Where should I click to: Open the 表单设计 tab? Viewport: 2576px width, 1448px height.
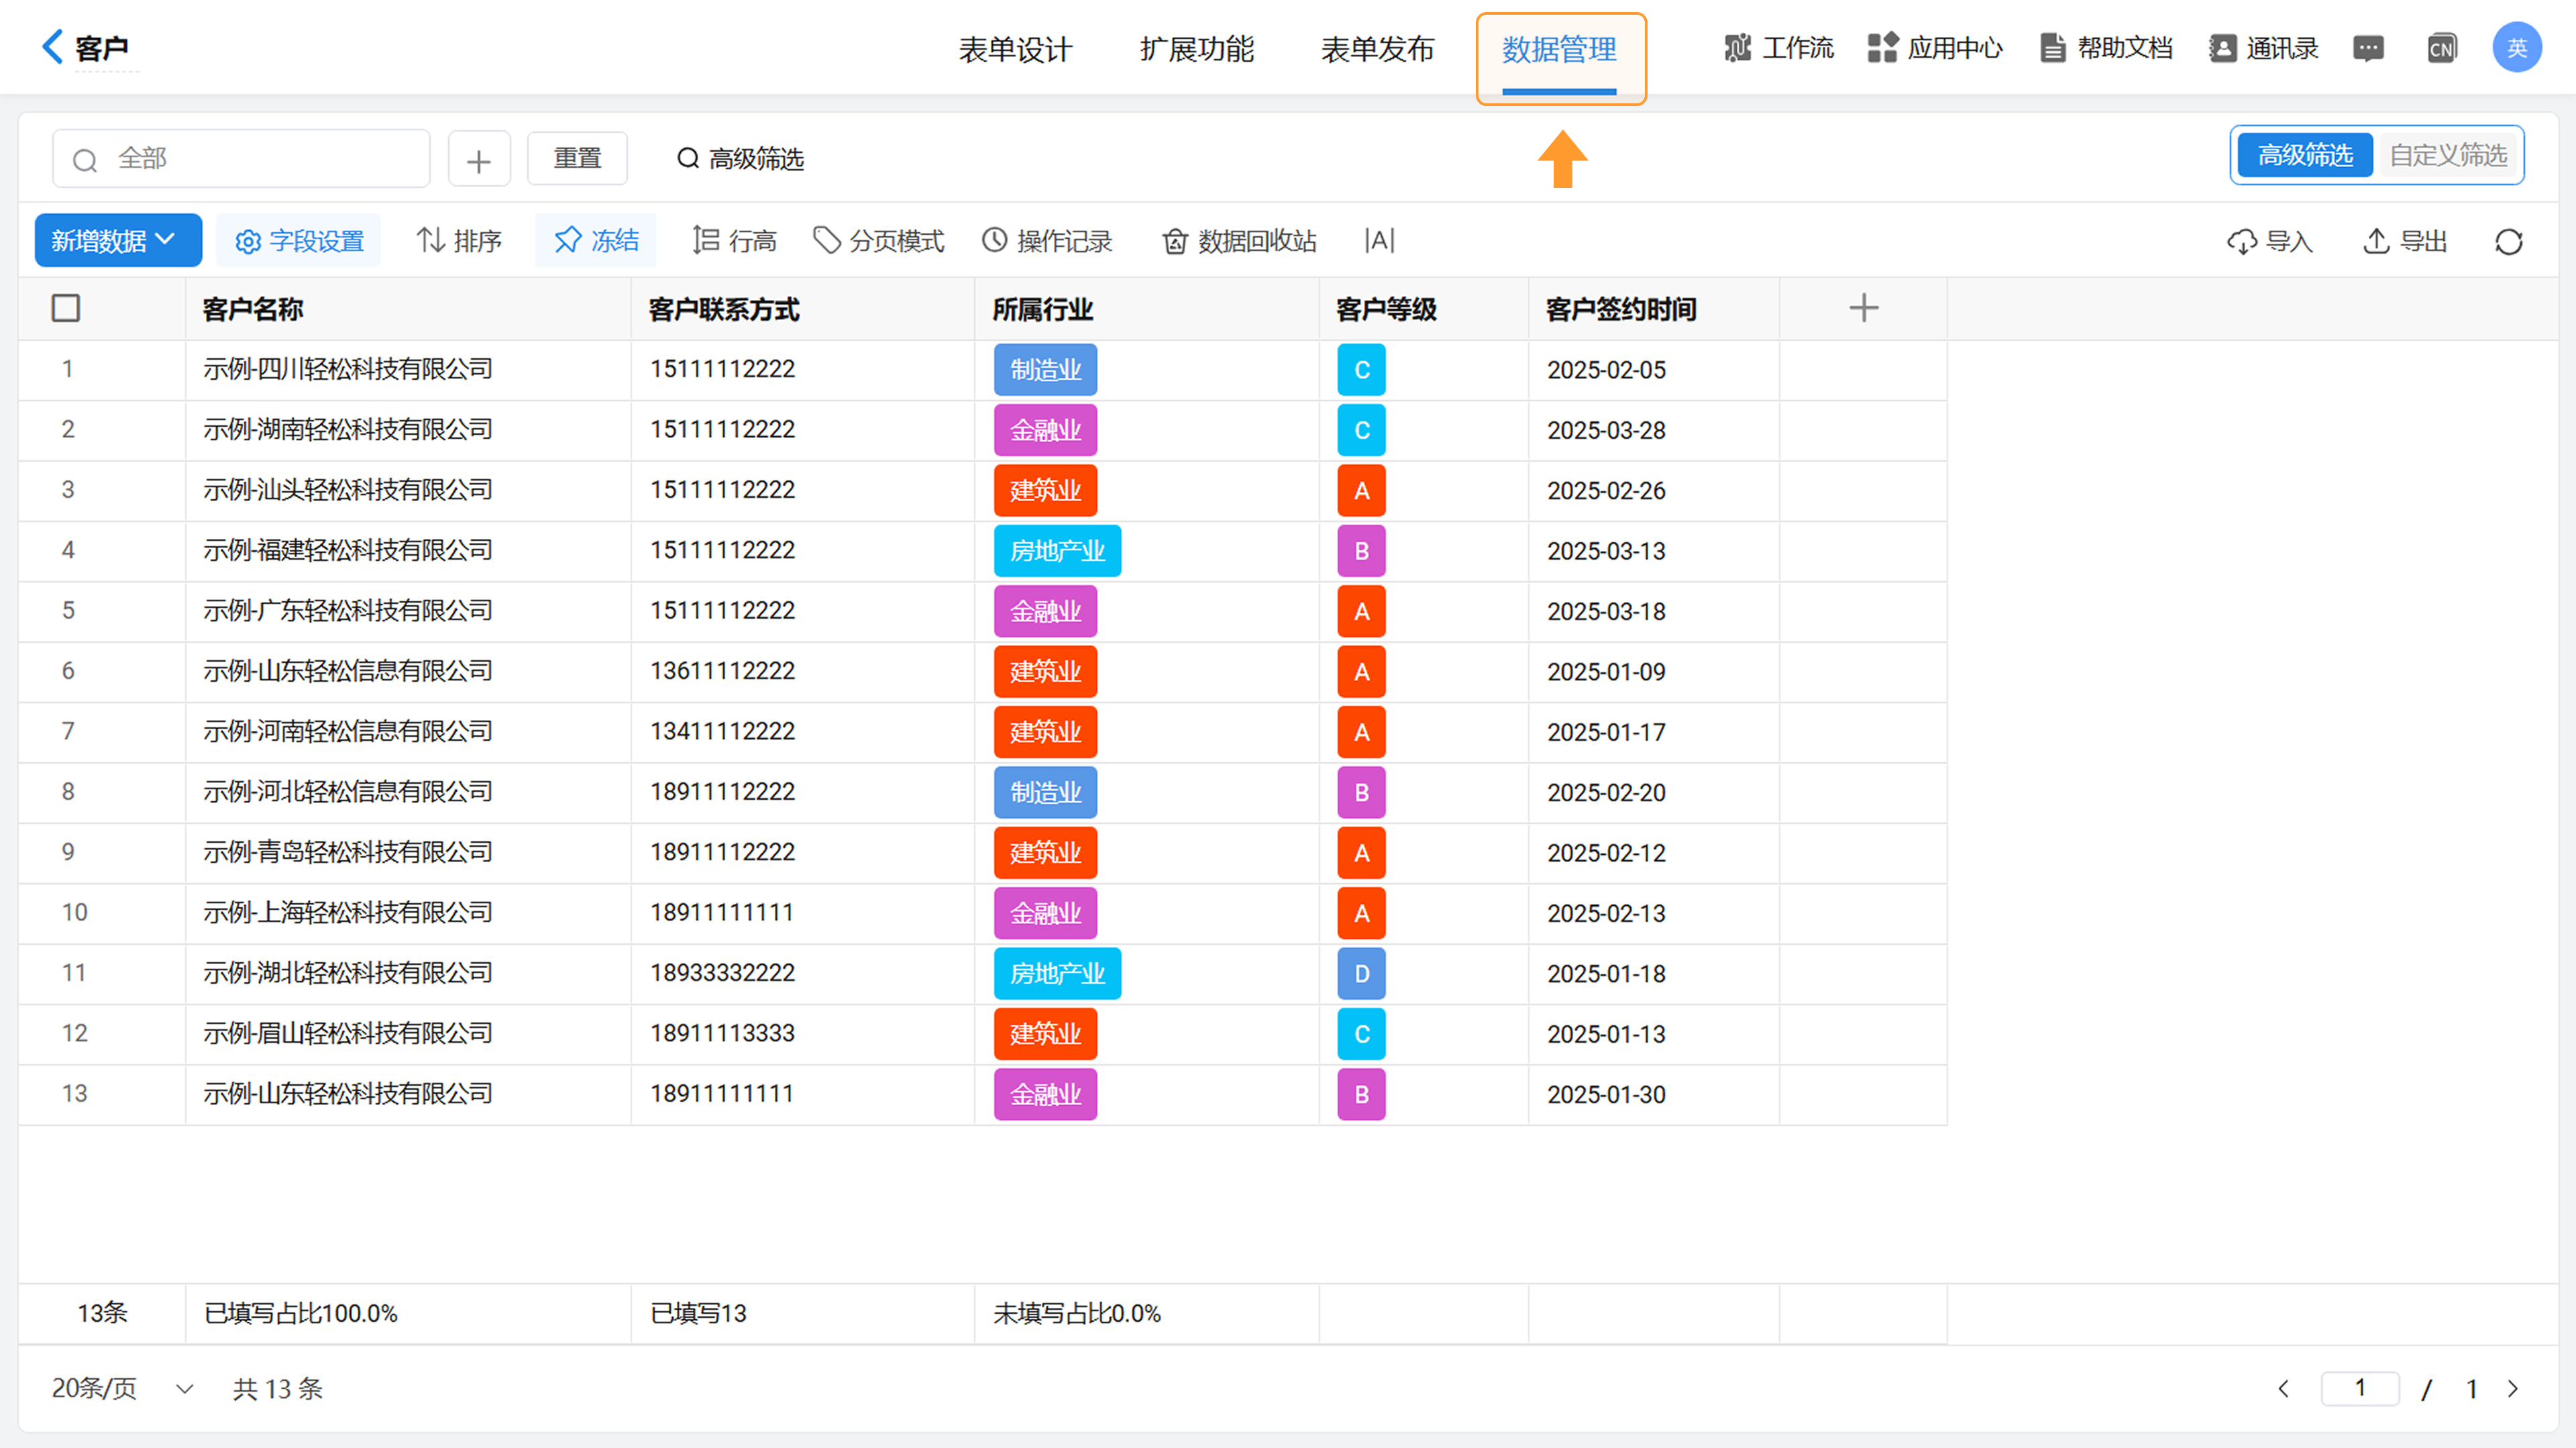[1016, 49]
